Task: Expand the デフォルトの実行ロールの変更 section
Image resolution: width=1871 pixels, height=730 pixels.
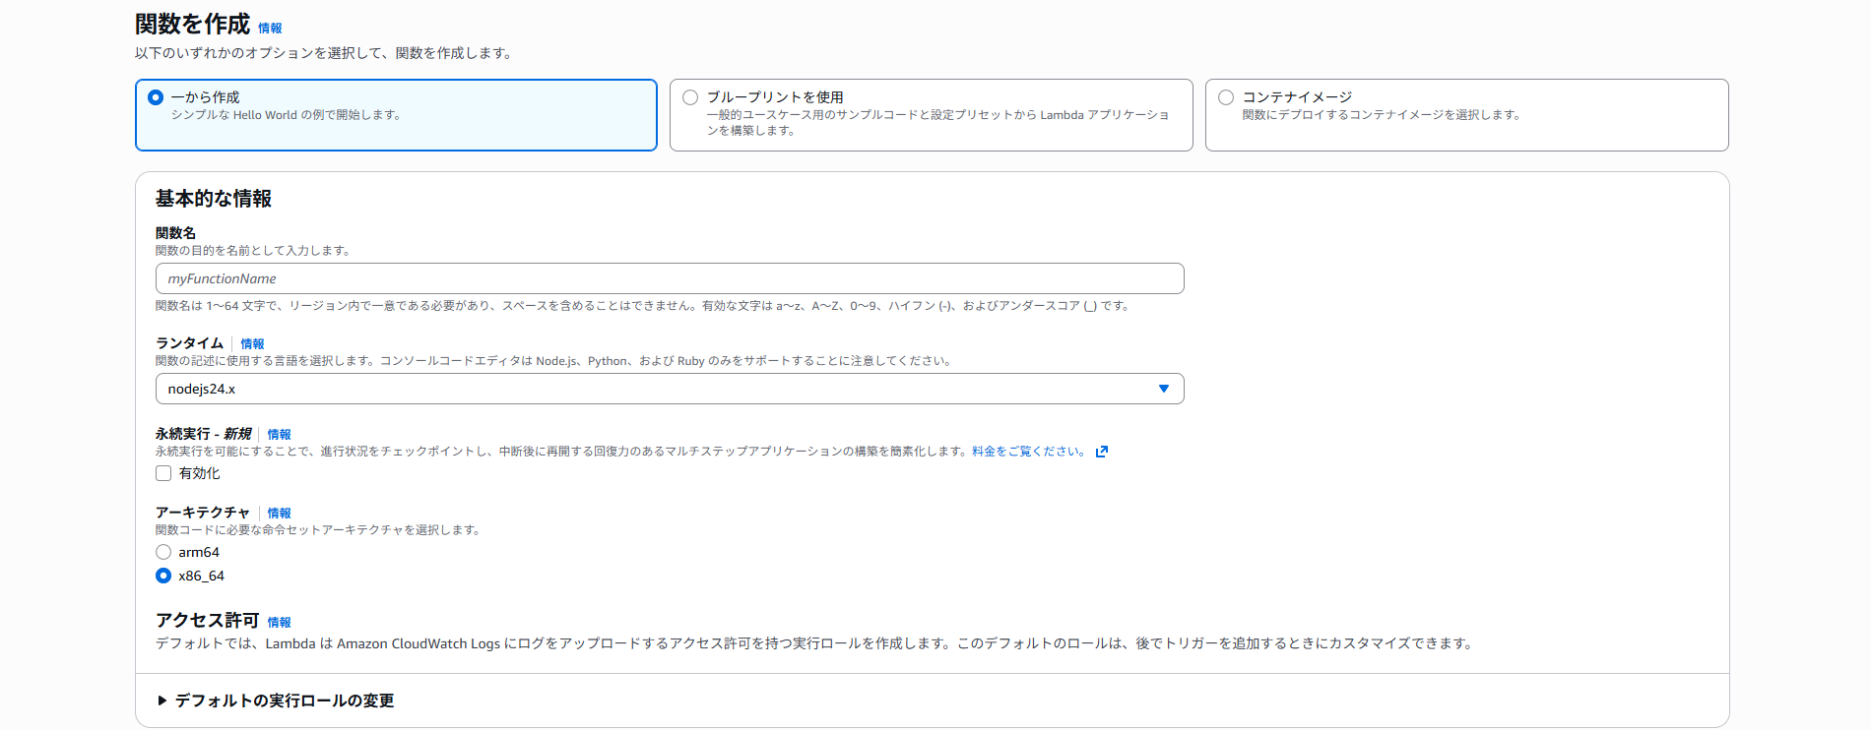Action: 285,700
